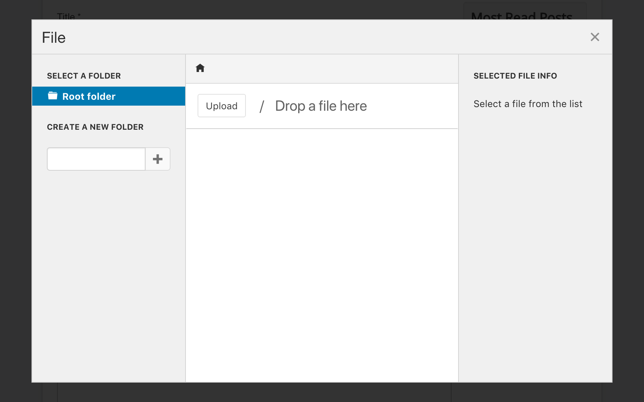Select the Root folder

[x=109, y=96]
